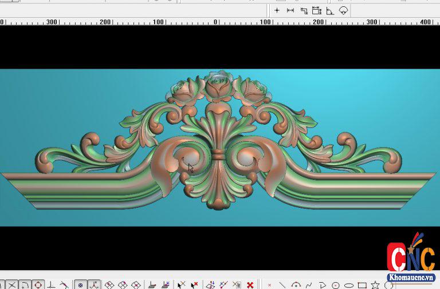Click the horizontal ruler at the 0 mark
440x289 pixels.
tap(216, 22)
